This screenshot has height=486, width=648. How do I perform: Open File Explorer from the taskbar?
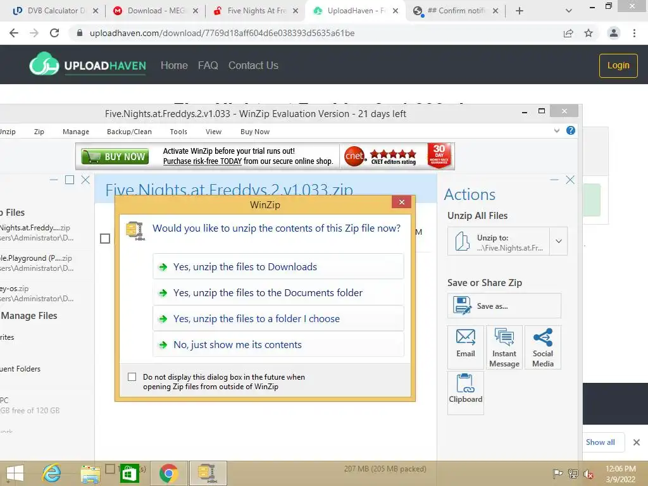(90, 473)
